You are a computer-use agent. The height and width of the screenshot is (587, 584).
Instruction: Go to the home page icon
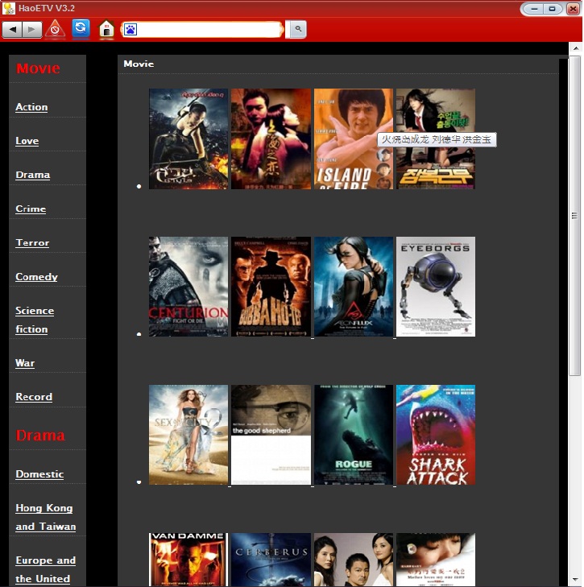(106, 30)
